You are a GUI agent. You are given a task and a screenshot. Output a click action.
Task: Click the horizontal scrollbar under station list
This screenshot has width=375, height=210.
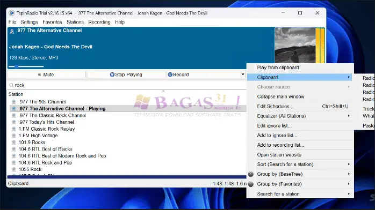(127, 177)
